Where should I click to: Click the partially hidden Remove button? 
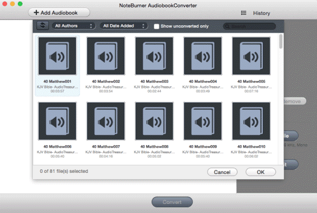pos(295,101)
